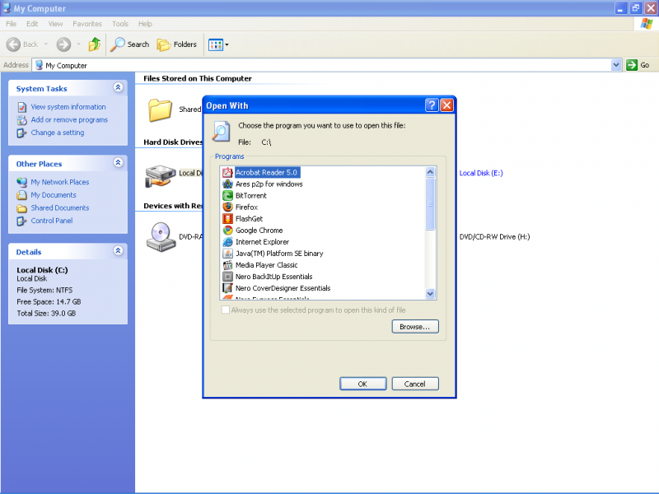This screenshot has height=494, width=659.
Task: Show the Folders pane from toolbar
Action: pos(176,44)
